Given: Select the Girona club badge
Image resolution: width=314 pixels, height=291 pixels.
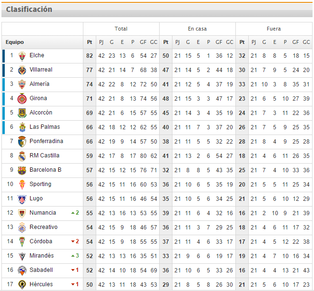Looking at the screenshot, I should click(x=22, y=99).
